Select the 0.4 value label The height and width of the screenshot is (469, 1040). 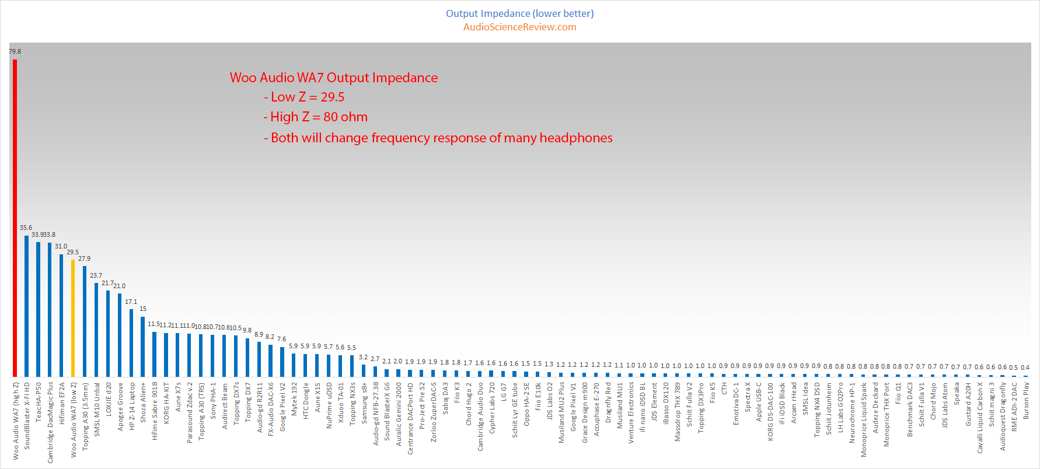(x=1025, y=367)
